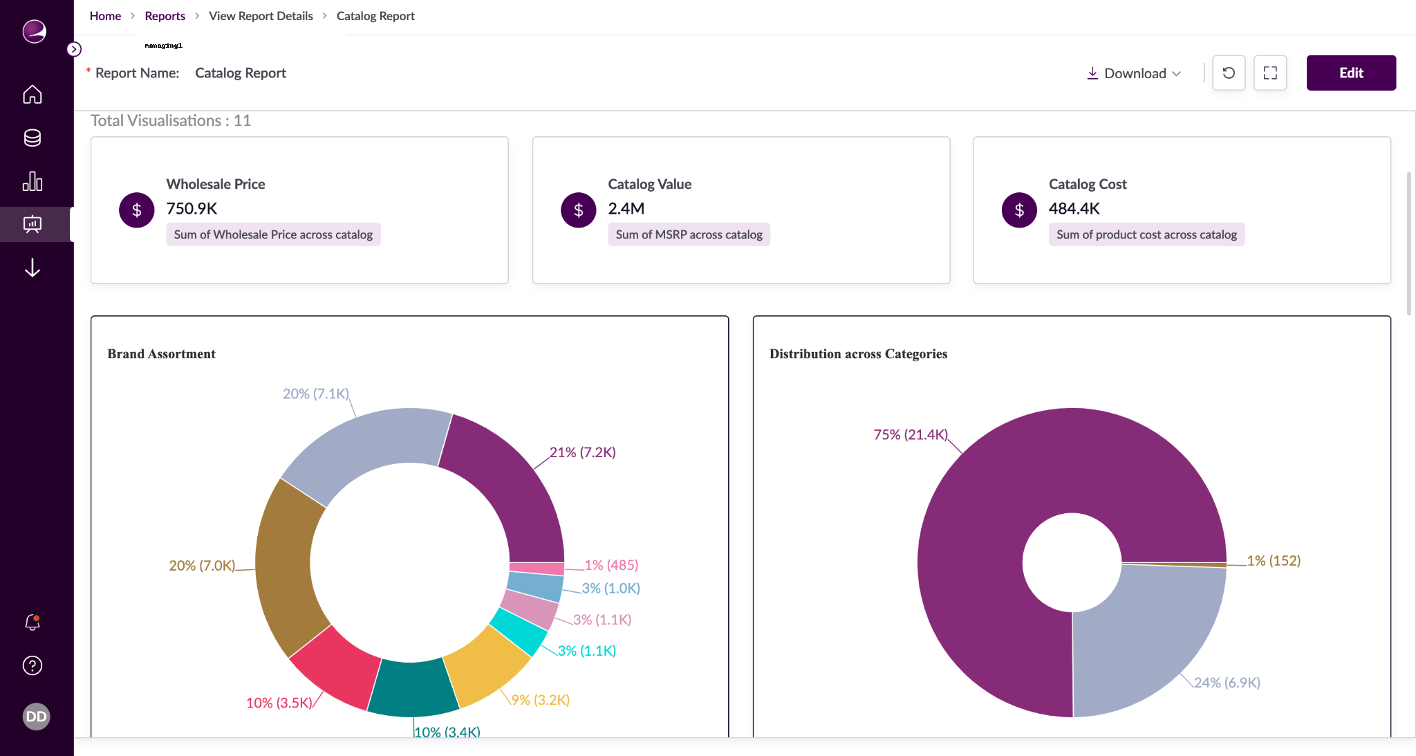This screenshot has height=756, width=1416.
Task: Click the Edit button
Action: [x=1351, y=73]
